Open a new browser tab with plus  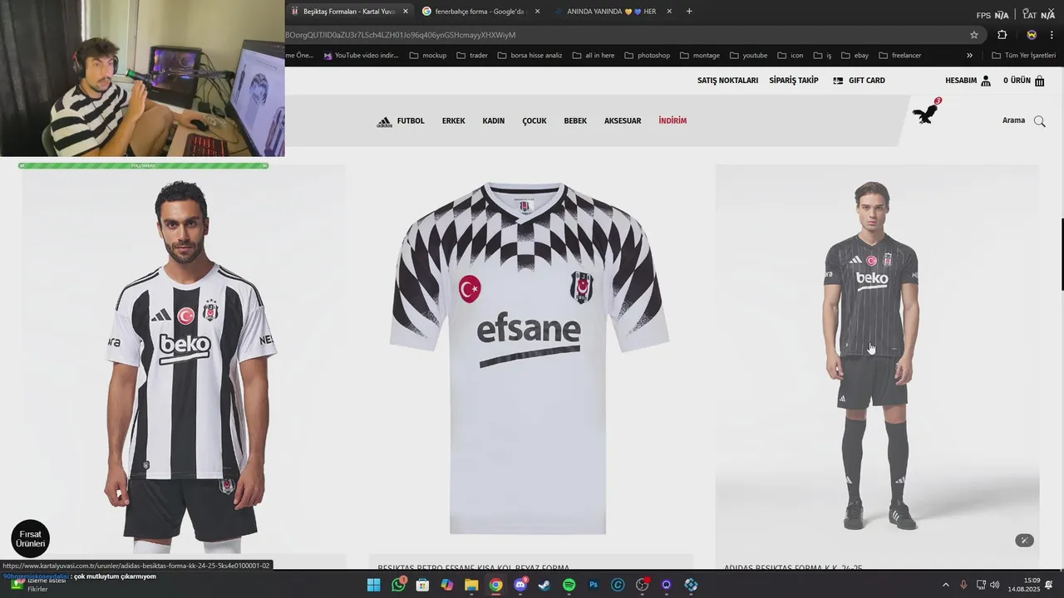689,11
